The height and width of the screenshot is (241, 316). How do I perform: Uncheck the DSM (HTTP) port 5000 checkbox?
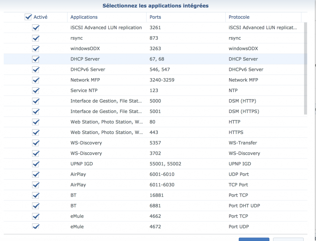[36, 101]
